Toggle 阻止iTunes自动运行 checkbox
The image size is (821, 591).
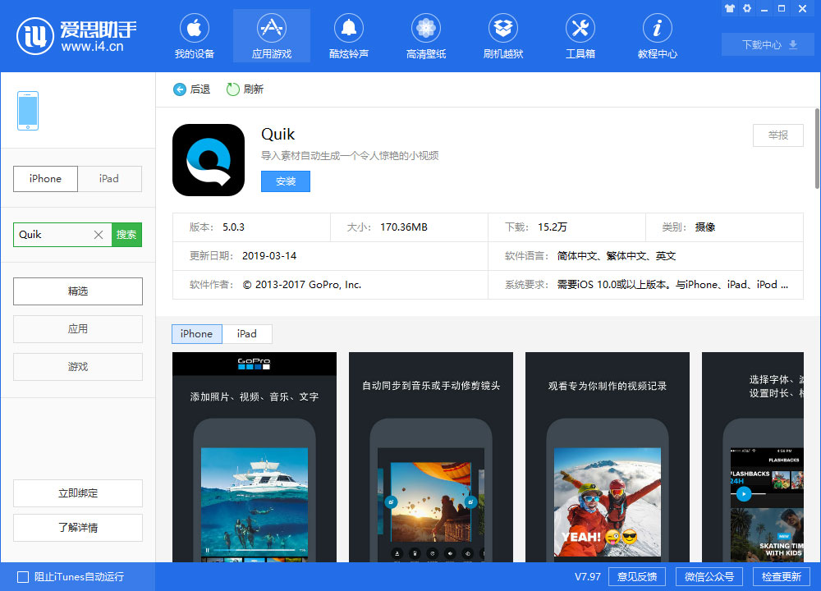23,577
